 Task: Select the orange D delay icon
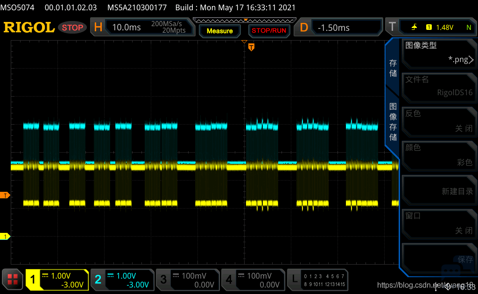pos(303,28)
